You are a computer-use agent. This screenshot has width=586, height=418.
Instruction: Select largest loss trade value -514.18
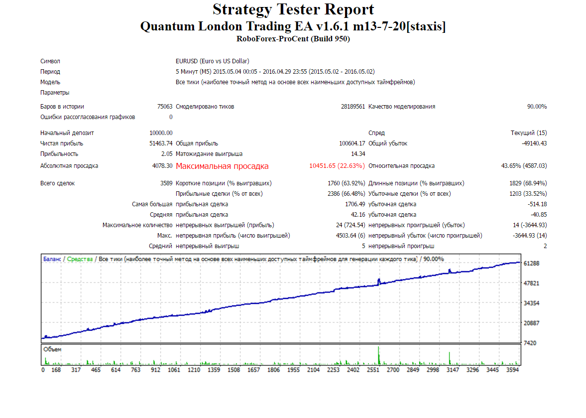(x=537, y=204)
